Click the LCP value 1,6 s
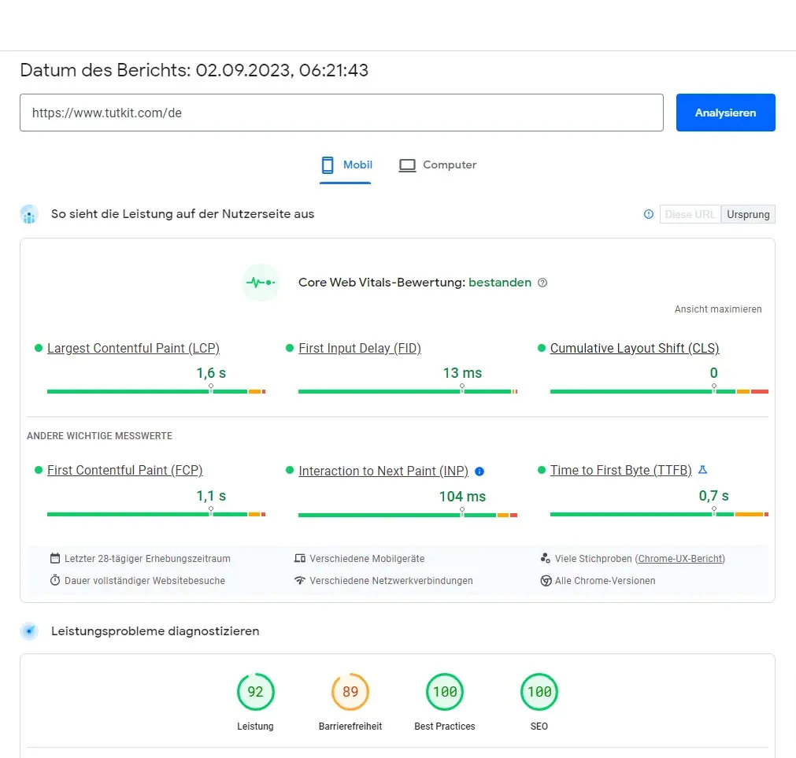 211,373
